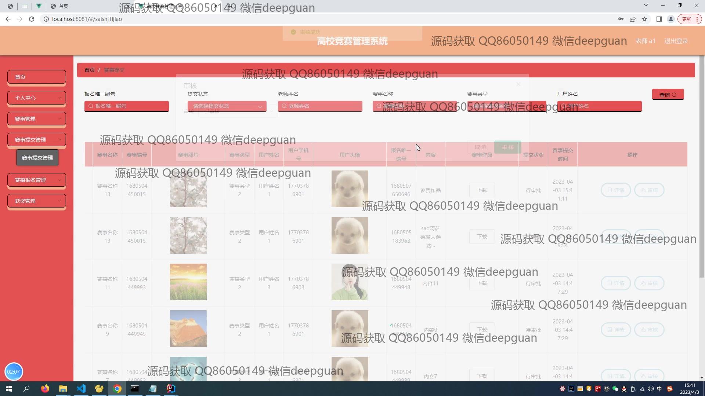Open the Wi-Fi network tray icon
The image size is (705, 396).
642,389
